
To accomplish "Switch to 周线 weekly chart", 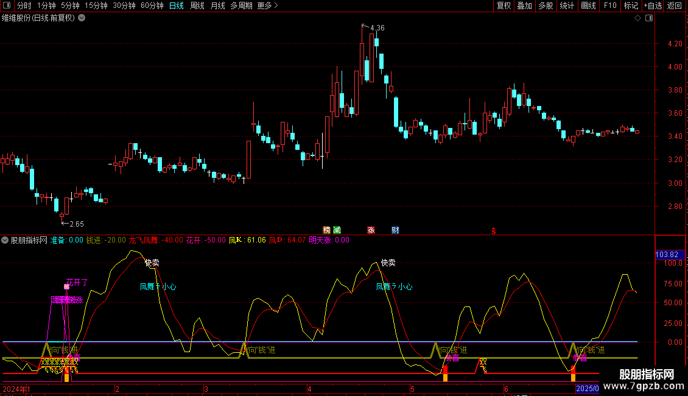I will click(197, 5).
